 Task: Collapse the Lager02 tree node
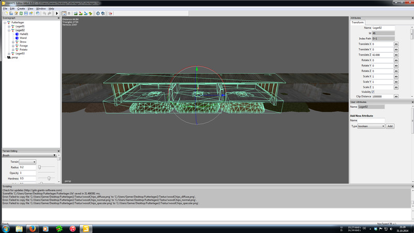pos(10,30)
